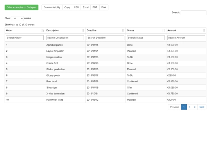Screen dimensions: 211x158
Task: Click the Amount column sort icon
Action: tap(204, 30)
